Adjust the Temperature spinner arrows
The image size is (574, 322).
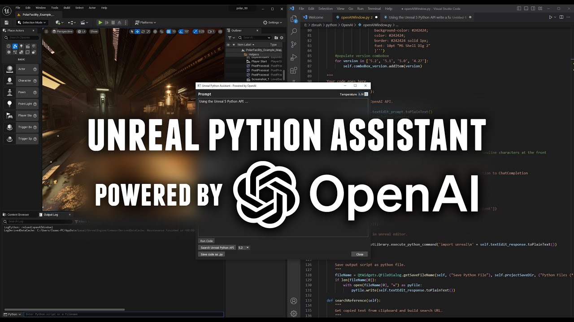[366, 94]
